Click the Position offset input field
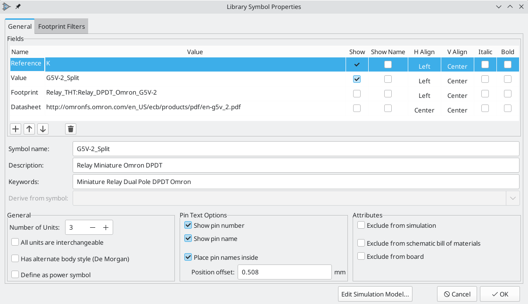The height and width of the screenshot is (304, 528). pyautogui.click(x=285, y=272)
